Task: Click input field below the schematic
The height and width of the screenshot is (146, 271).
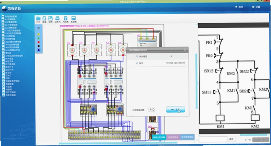Action: [x=213, y=139]
